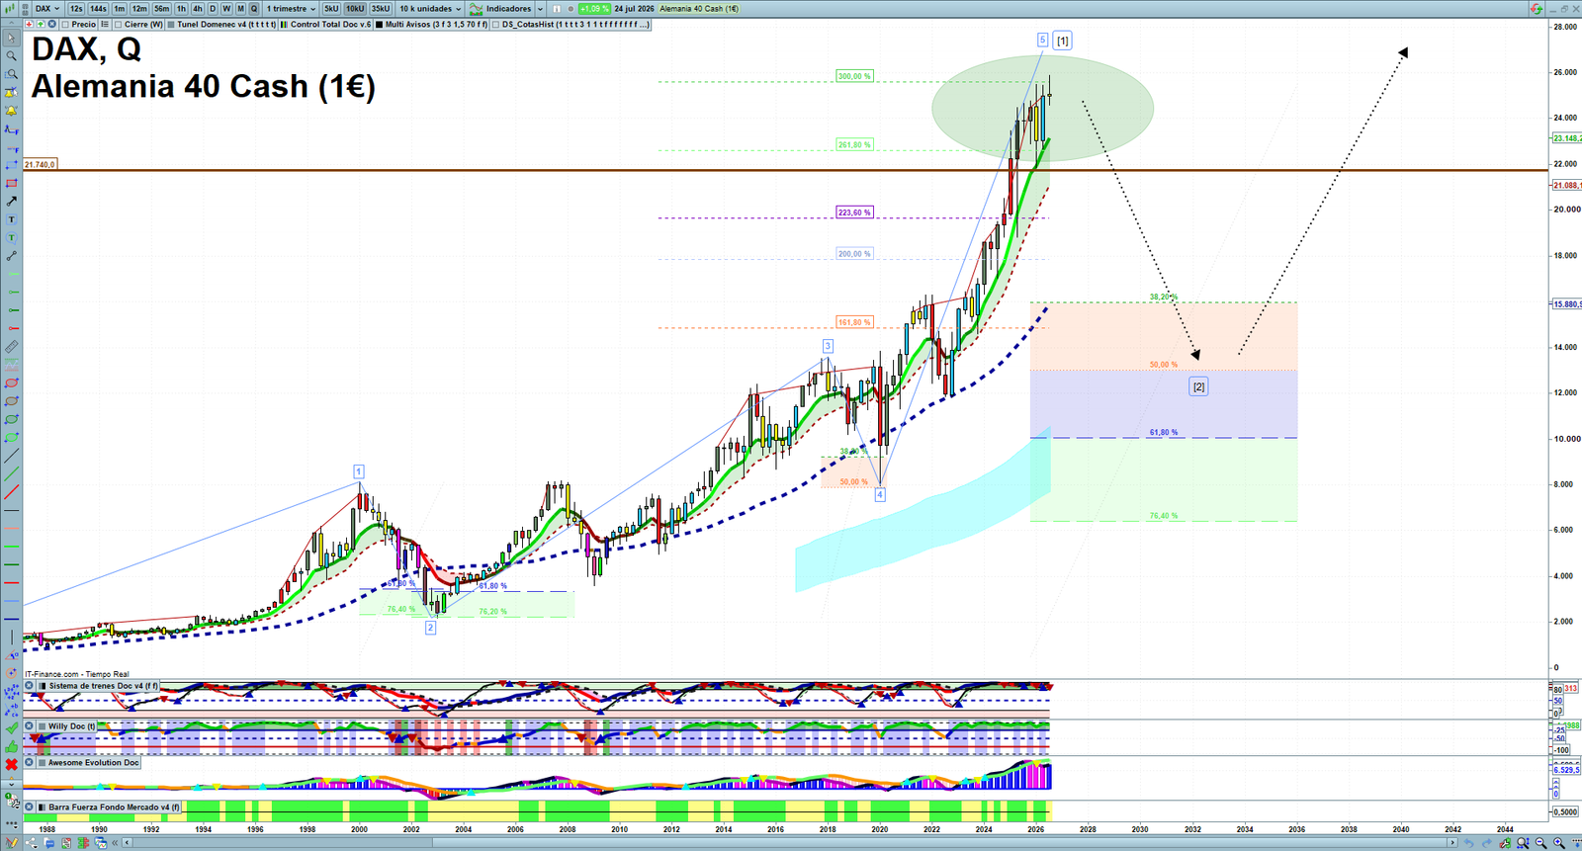Click the list icon next to Precio
The image size is (1582, 851).
point(104,24)
